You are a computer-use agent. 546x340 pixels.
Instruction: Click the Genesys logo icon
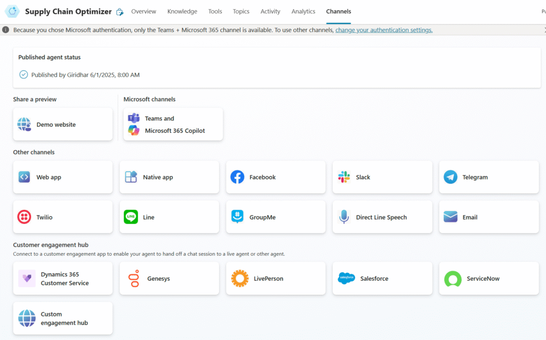[x=134, y=278]
